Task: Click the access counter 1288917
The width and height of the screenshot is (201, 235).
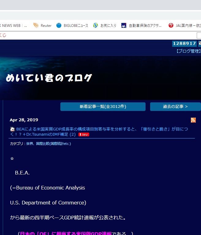Action: pos(184,43)
